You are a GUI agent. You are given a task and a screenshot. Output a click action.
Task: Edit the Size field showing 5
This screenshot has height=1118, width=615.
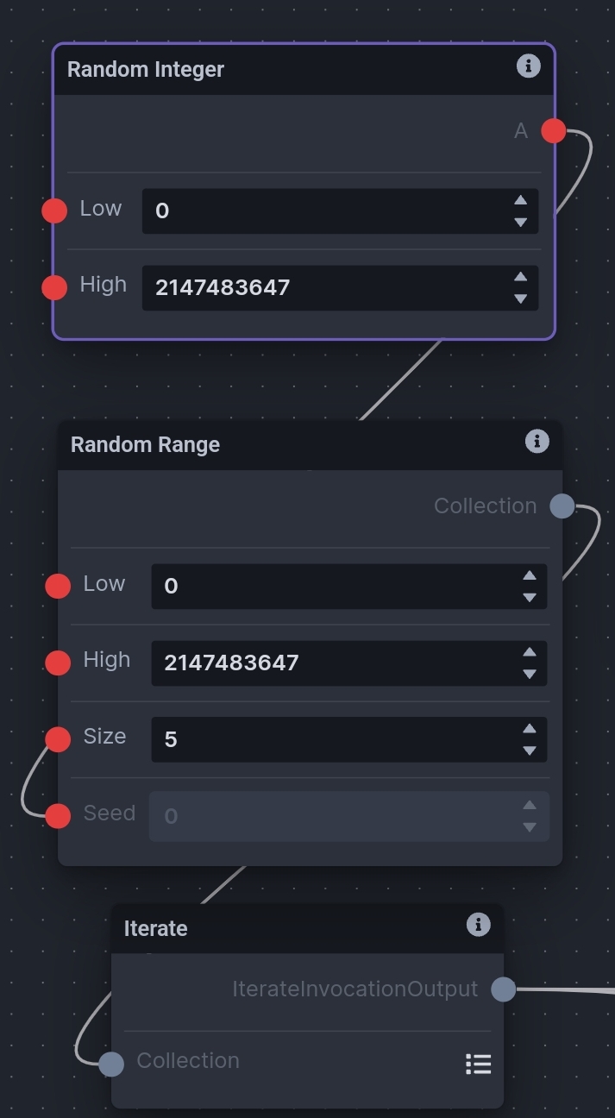point(336,739)
